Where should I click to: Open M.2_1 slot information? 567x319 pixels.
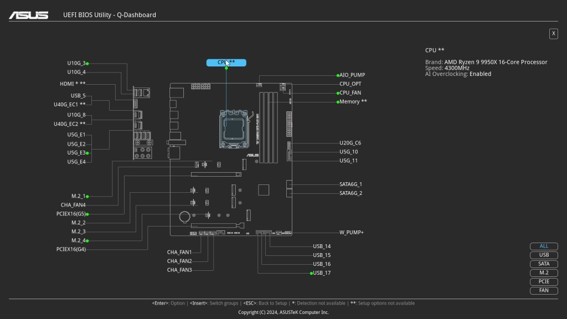click(x=78, y=196)
